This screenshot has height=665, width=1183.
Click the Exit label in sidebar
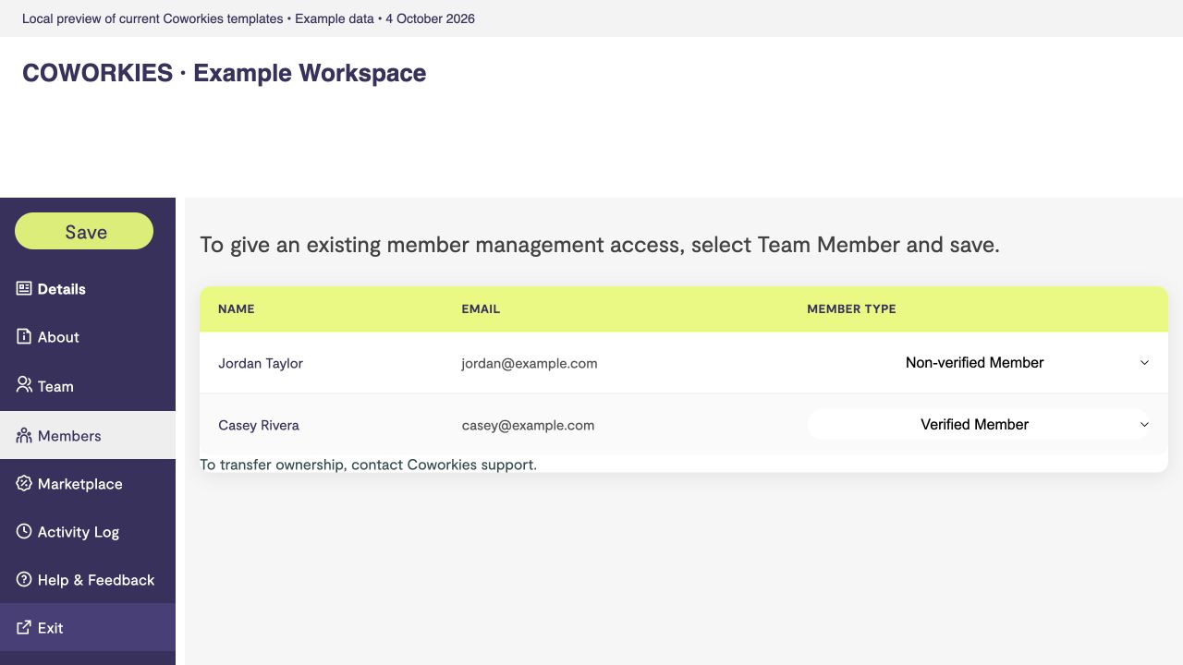[x=51, y=628]
